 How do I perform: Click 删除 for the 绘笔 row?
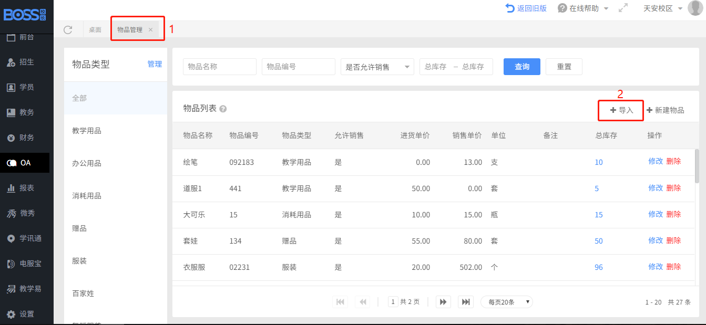coord(673,161)
